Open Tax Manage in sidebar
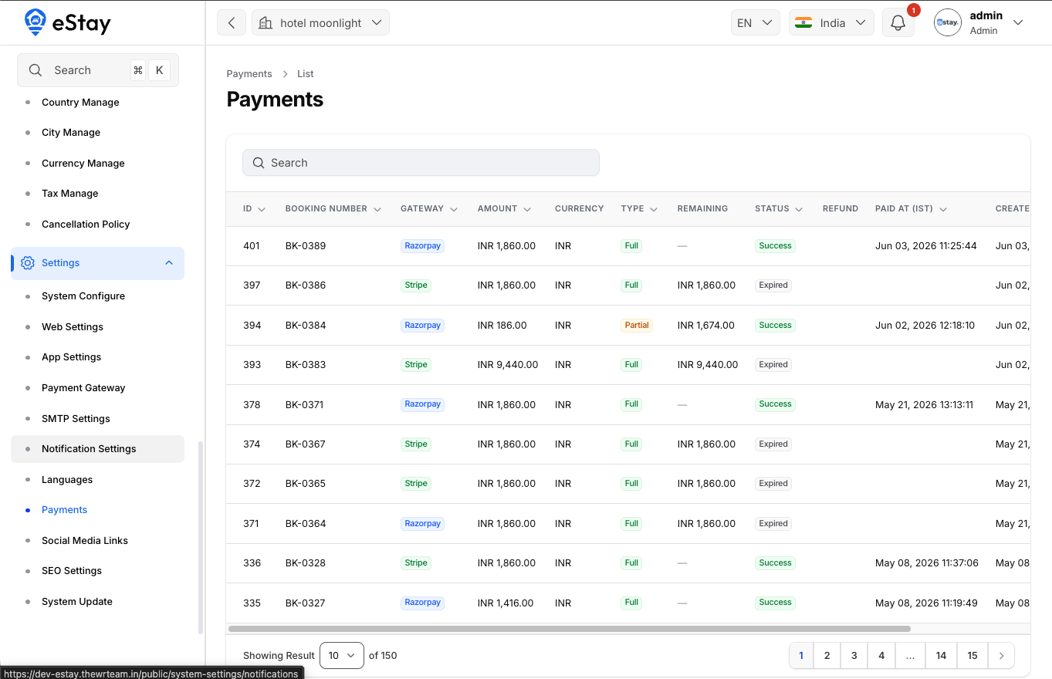Image resolution: width=1052 pixels, height=679 pixels. [x=70, y=194]
